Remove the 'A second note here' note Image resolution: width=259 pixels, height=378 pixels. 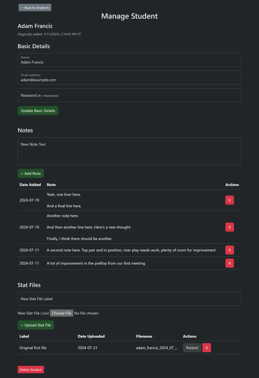tap(230, 250)
